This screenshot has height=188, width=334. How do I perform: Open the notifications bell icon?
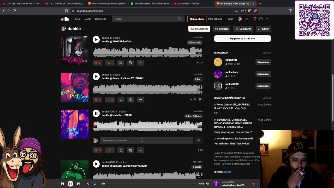pos(254,19)
